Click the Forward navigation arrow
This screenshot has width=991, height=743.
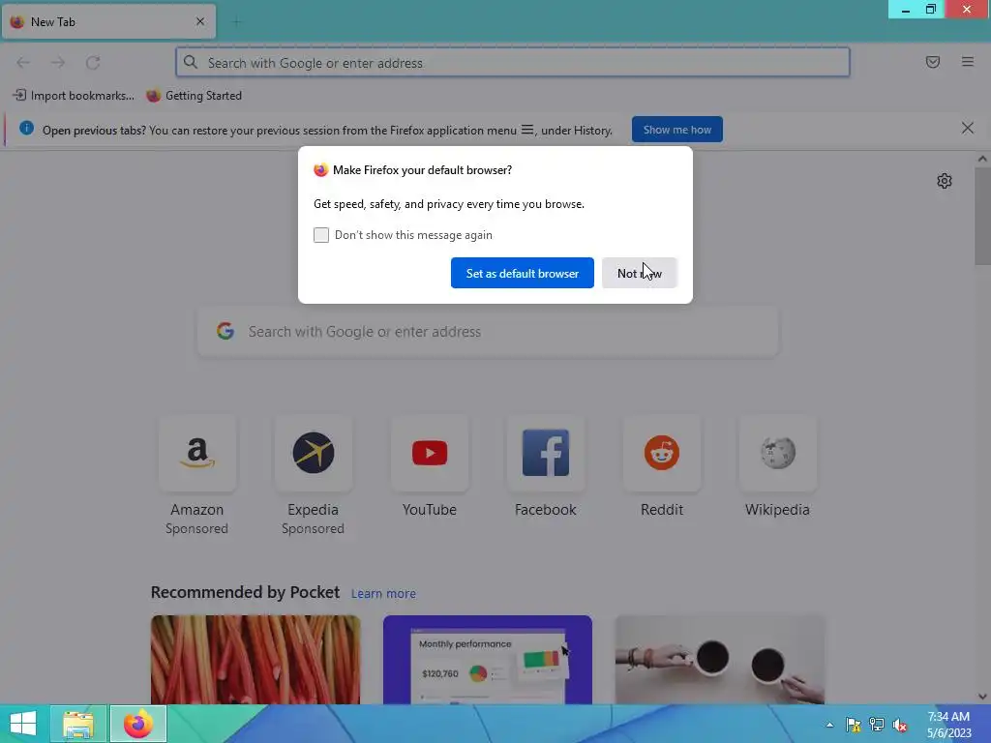58,62
